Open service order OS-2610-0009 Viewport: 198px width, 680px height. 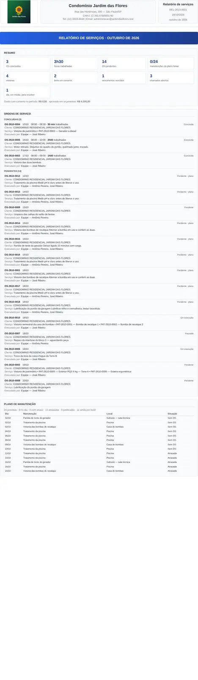[99, 385]
